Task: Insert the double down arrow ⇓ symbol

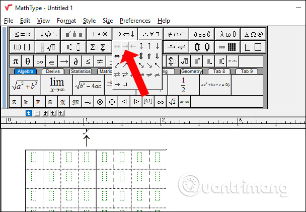Action: click(x=158, y=56)
